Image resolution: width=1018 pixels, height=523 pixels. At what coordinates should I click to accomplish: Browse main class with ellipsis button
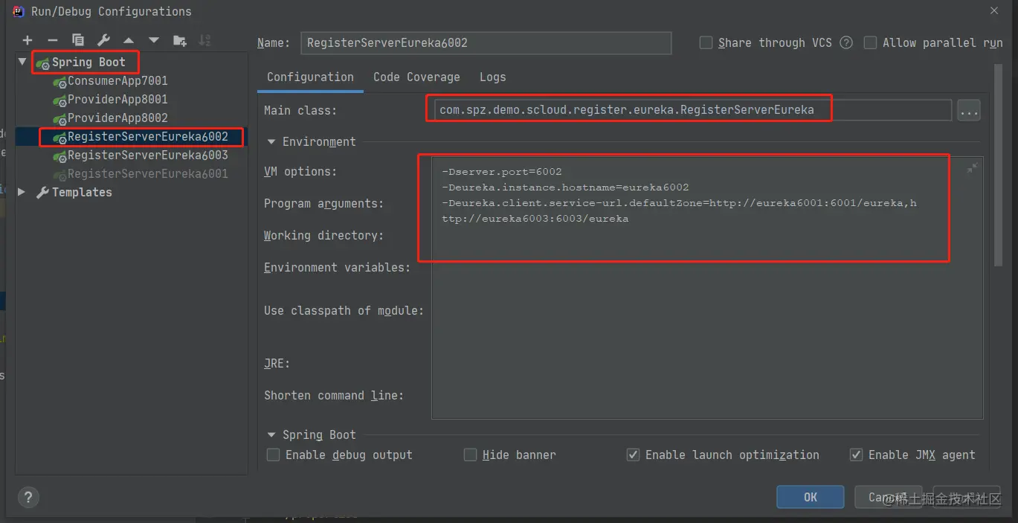(x=968, y=110)
